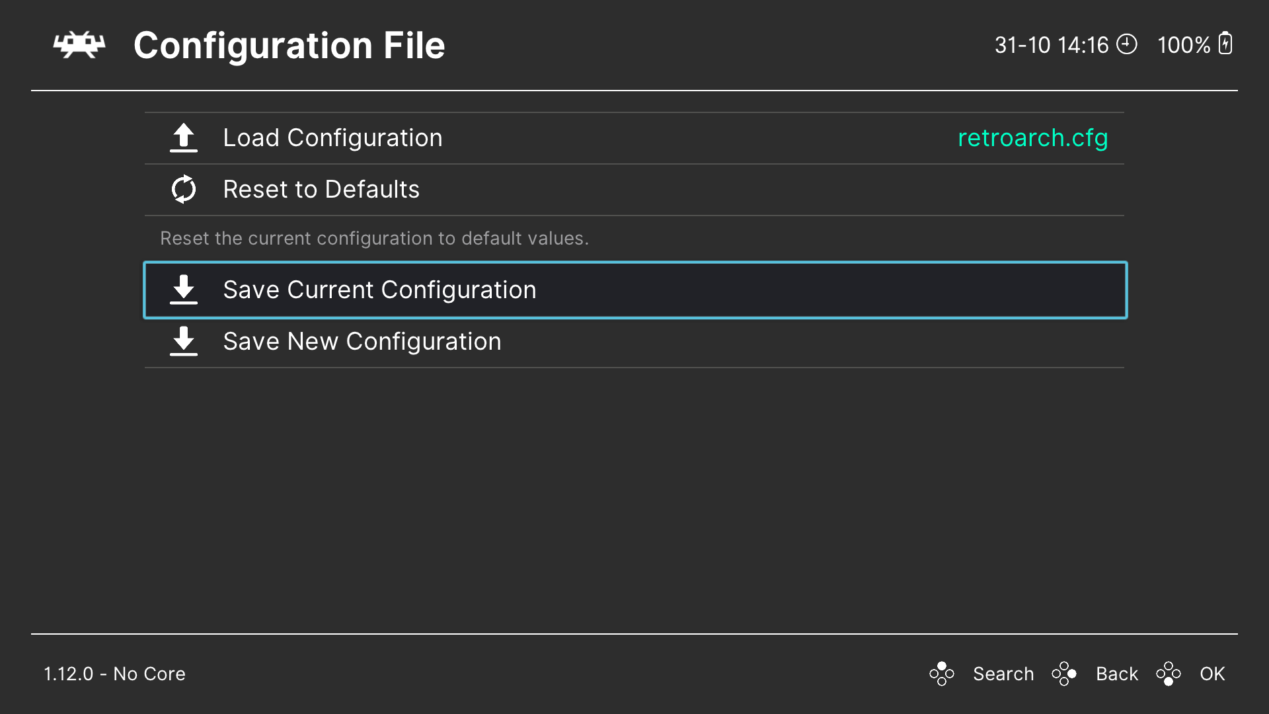The image size is (1269, 714).
Task: Click the OK button in bottom bar
Action: click(x=1211, y=673)
